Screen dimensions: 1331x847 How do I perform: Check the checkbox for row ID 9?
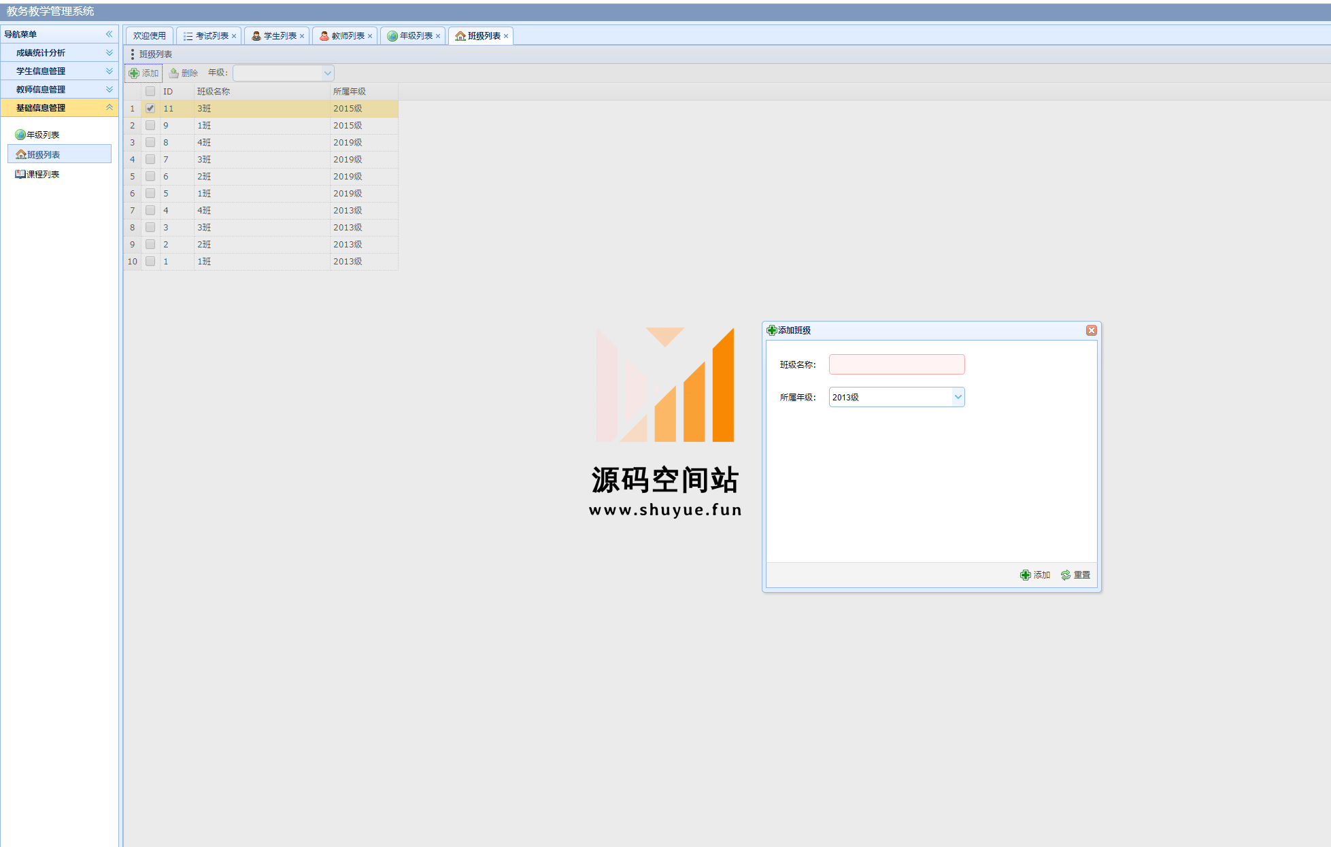(150, 126)
